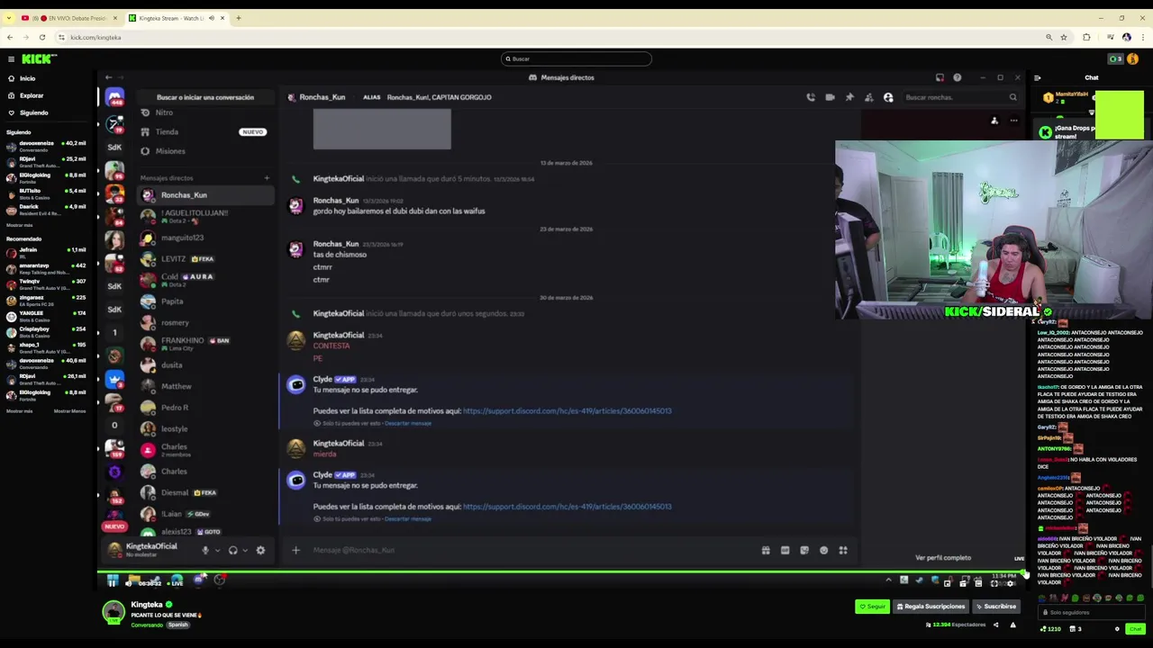Open apps icon in message bar

843,550
